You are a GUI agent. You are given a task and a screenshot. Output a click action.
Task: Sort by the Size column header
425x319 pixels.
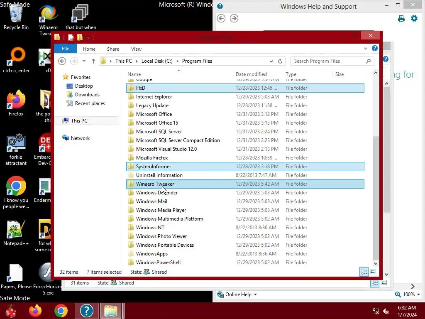pos(349,74)
